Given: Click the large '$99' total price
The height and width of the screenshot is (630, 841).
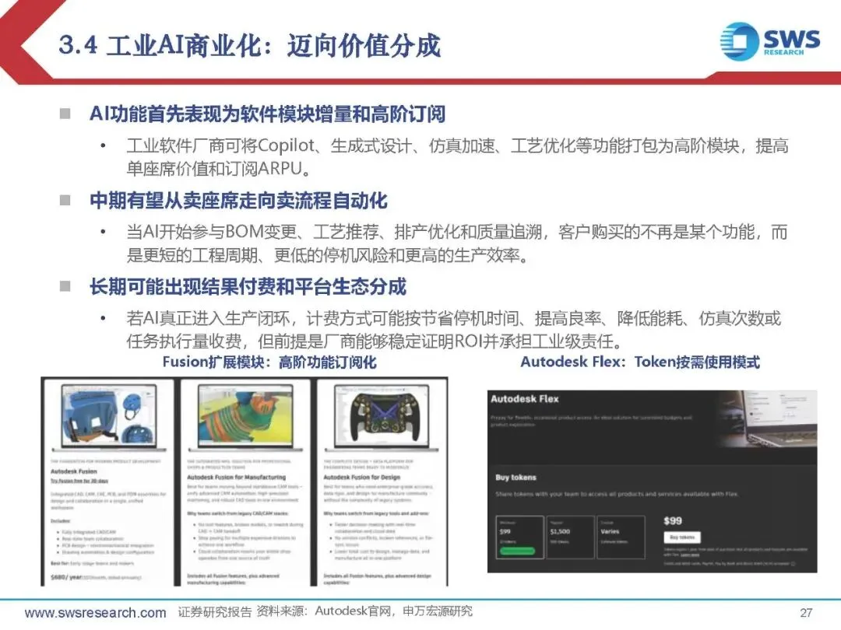Looking at the screenshot, I should [673, 520].
